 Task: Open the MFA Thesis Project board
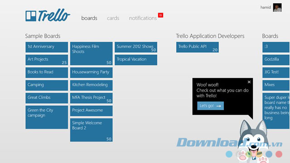coord(91,98)
